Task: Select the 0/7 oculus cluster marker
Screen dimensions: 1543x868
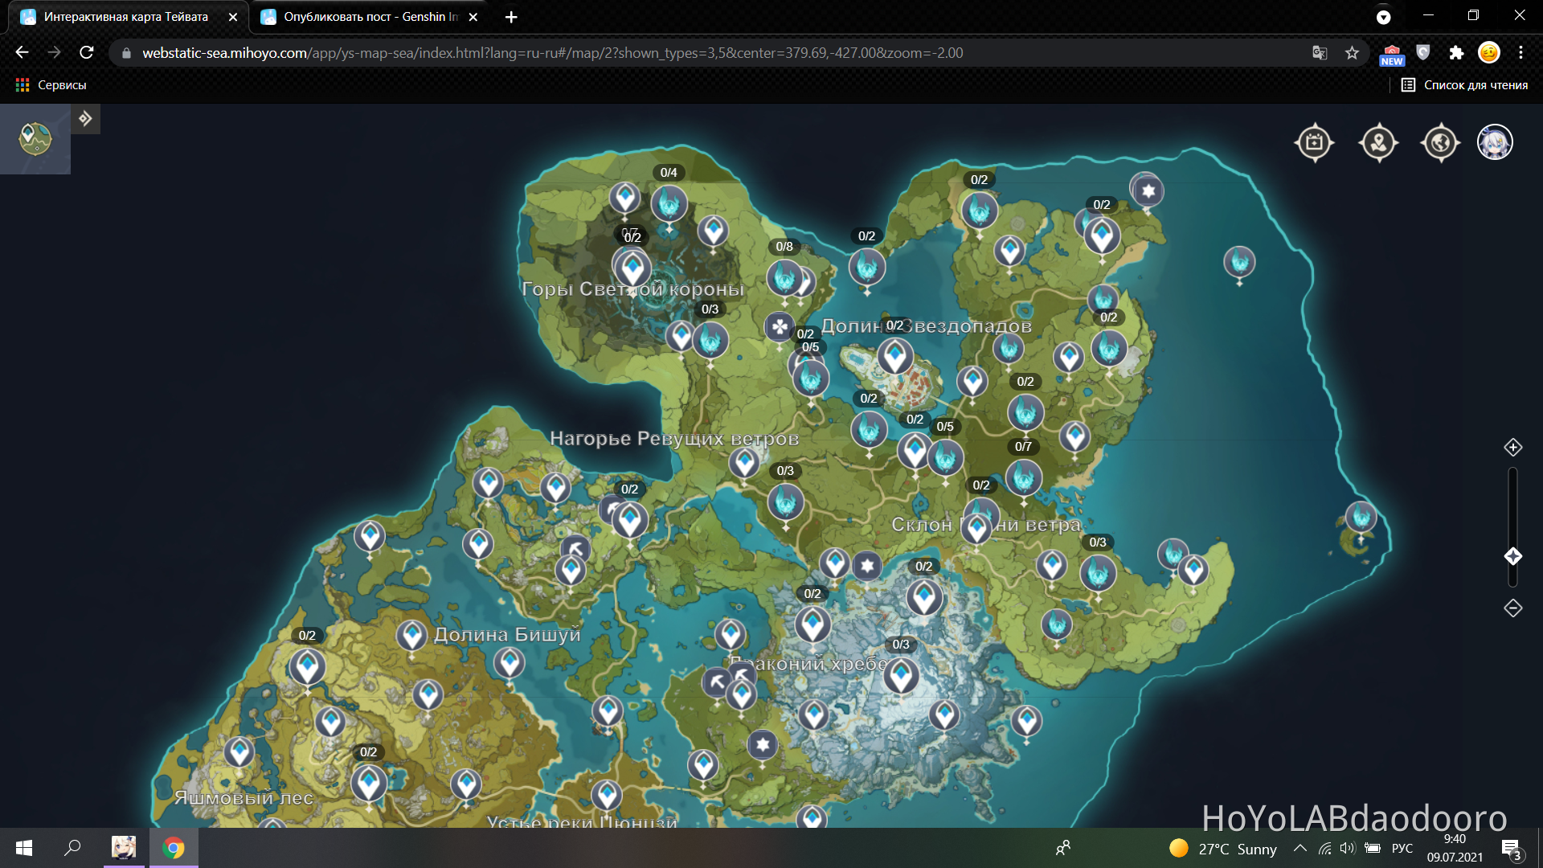Action: pyautogui.click(x=1024, y=477)
